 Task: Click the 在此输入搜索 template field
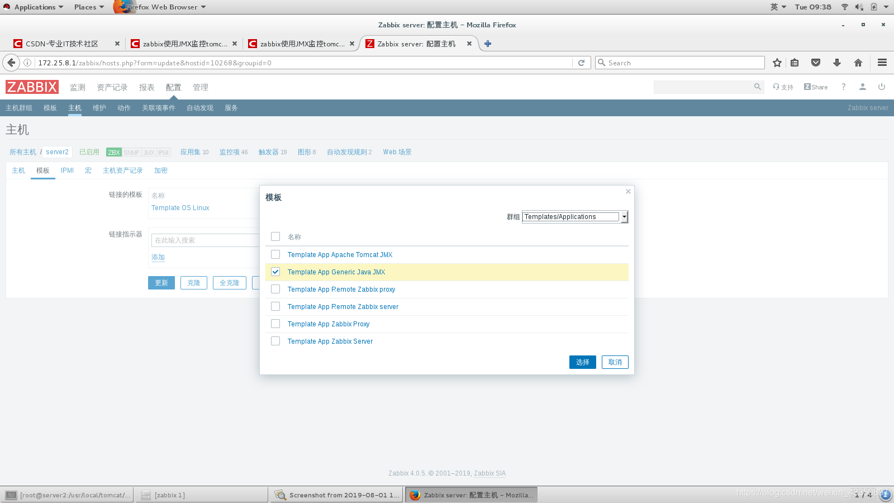pos(205,240)
